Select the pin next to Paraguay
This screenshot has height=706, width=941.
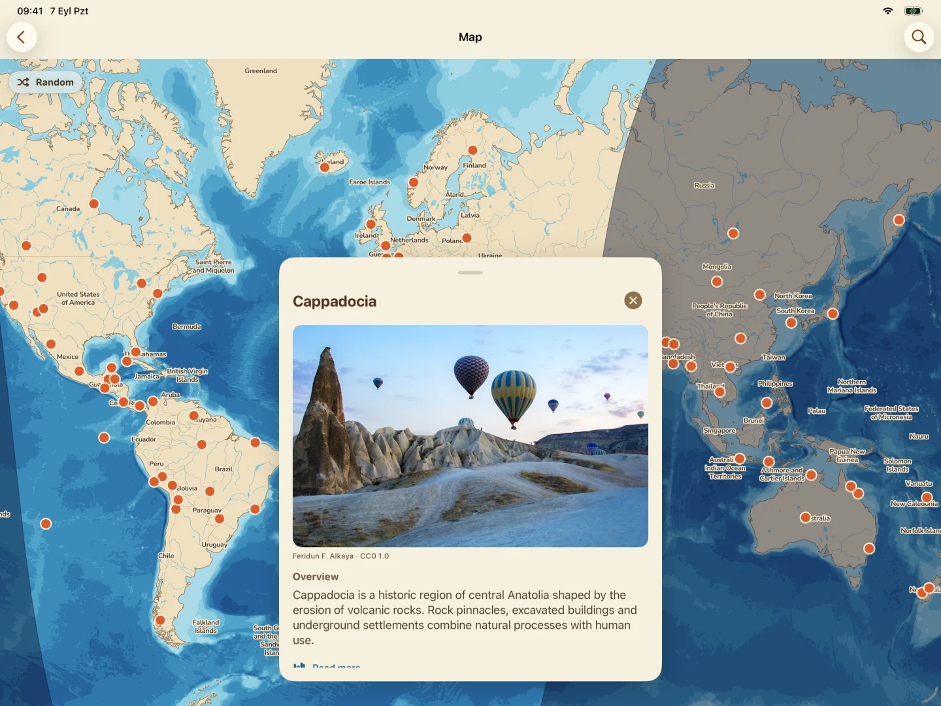[220, 519]
